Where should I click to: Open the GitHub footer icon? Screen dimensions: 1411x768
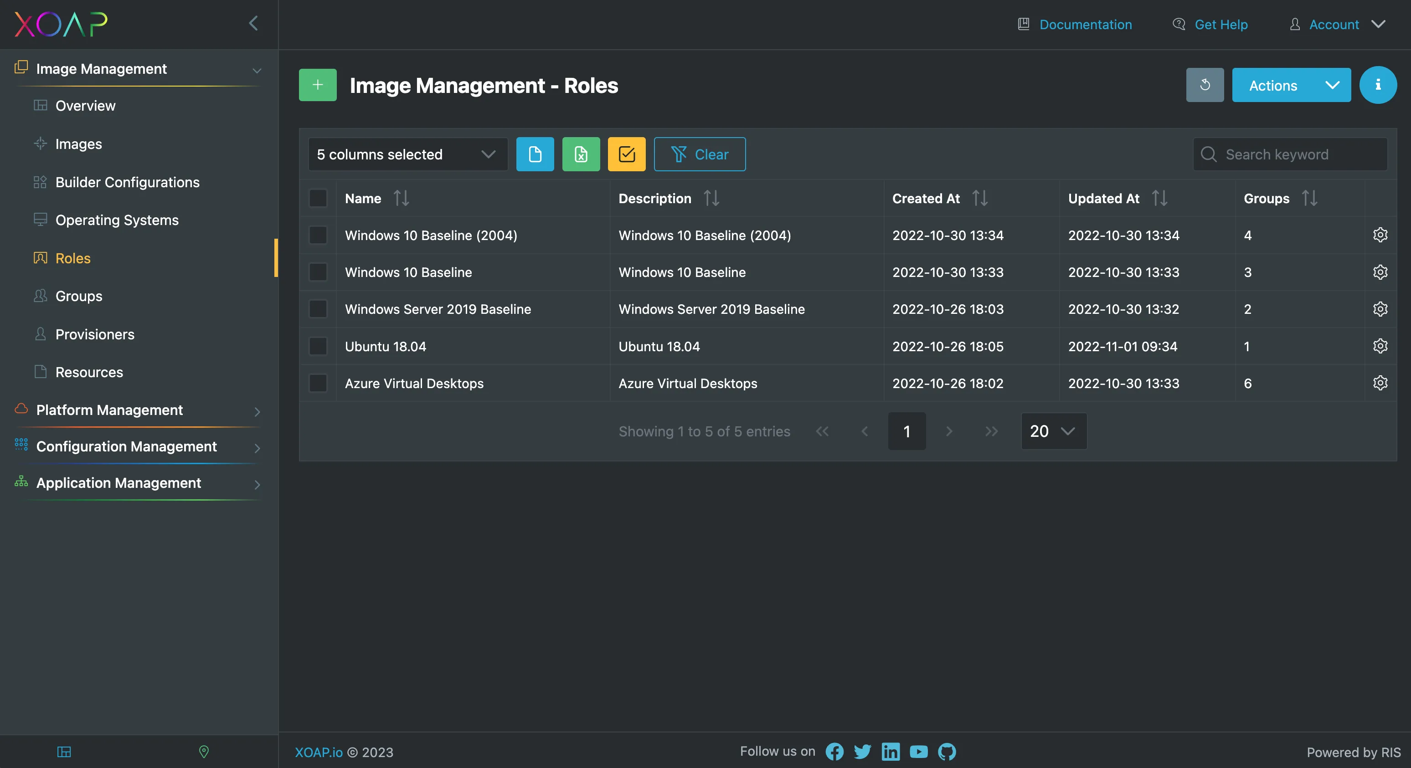point(947,752)
